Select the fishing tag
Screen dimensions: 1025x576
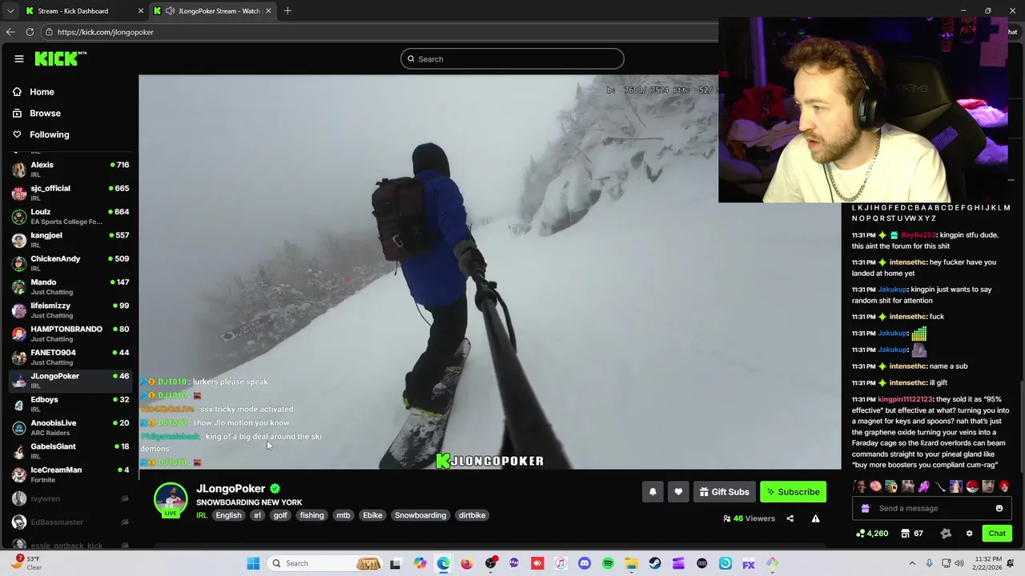312,515
